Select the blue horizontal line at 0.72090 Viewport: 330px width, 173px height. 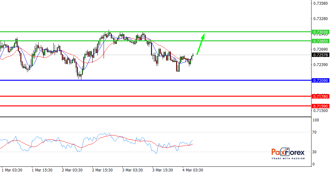pyautogui.click(x=155, y=80)
